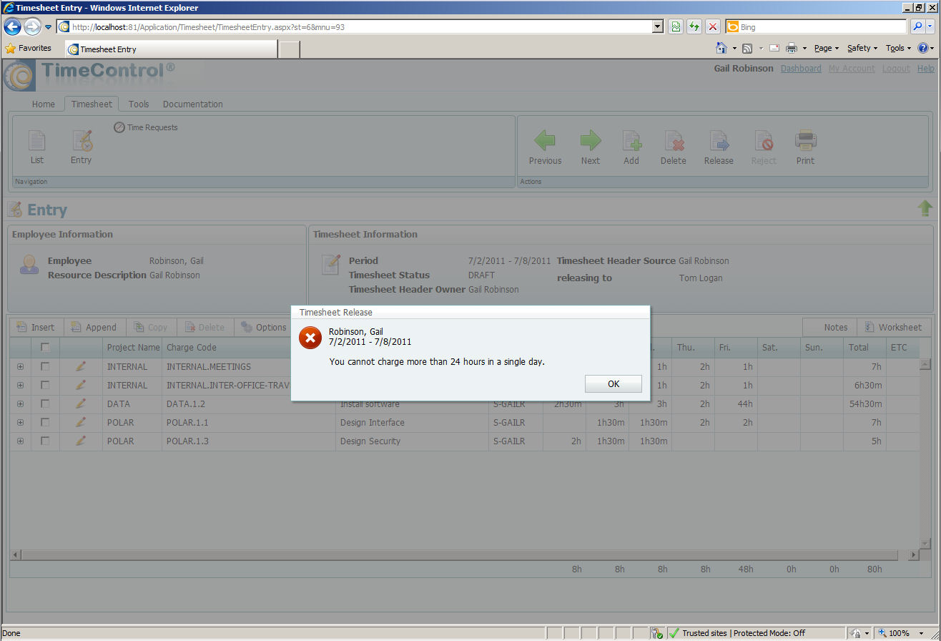Viewport: 941px width, 641px height.
Task: Open a new blank browser tab
Action: coord(289,49)
